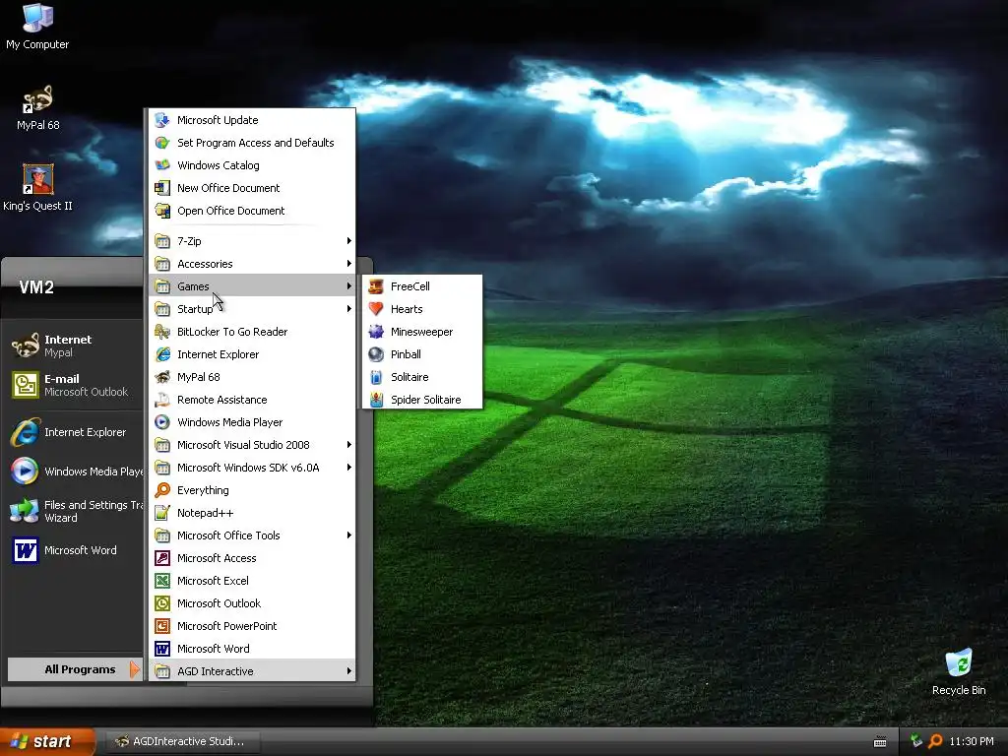
Task: Open Files and Settings Transfer Wizard
Action: [74, 511]
